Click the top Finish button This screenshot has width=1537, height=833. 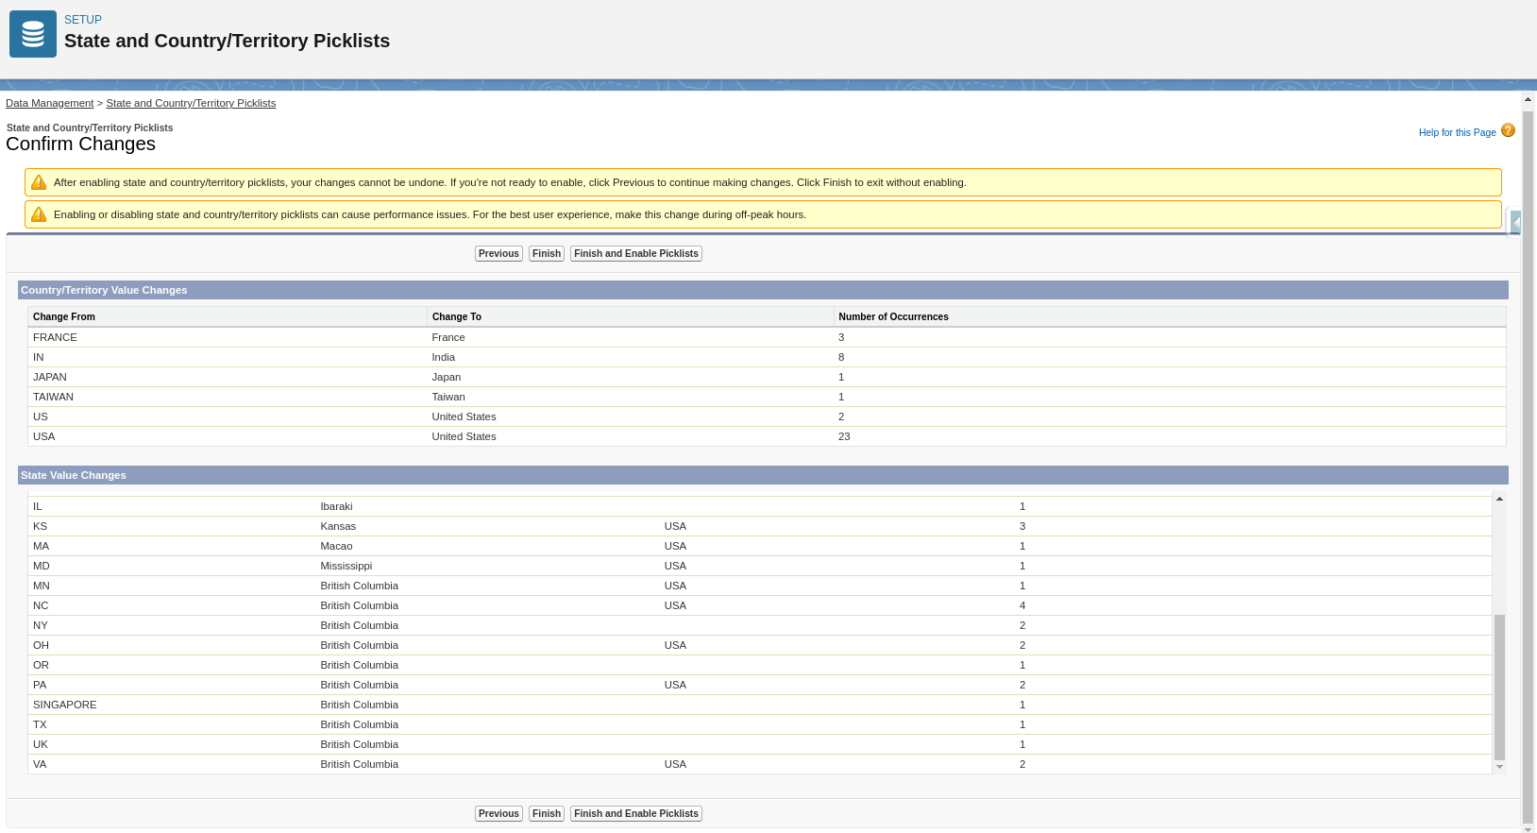tap(547, 253)
